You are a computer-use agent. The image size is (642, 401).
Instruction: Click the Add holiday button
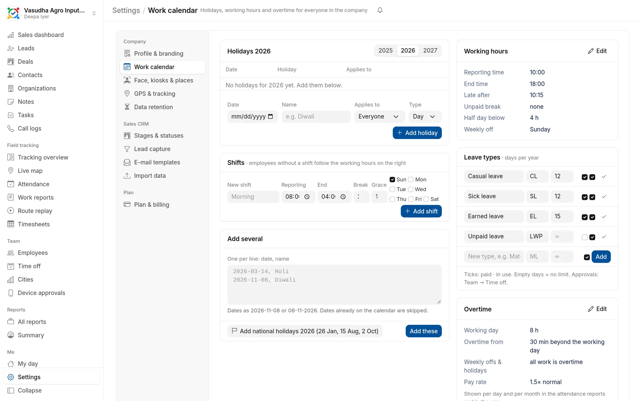tap(417, 133)
